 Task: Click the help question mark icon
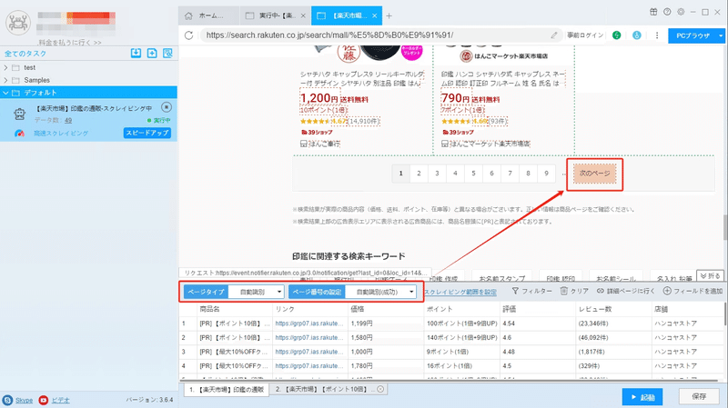(667, 12)
